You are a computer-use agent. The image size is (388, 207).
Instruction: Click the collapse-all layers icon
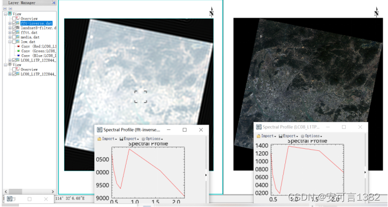(5, 9)
